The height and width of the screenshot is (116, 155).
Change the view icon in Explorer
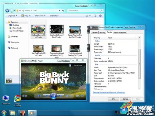87,16
